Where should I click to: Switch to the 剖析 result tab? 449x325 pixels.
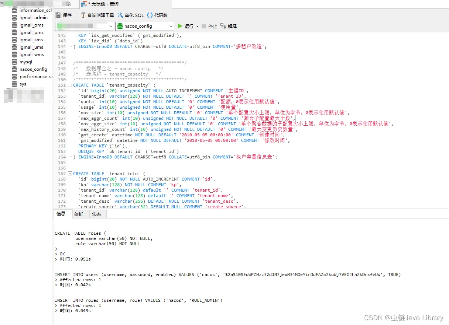(79, 214)
